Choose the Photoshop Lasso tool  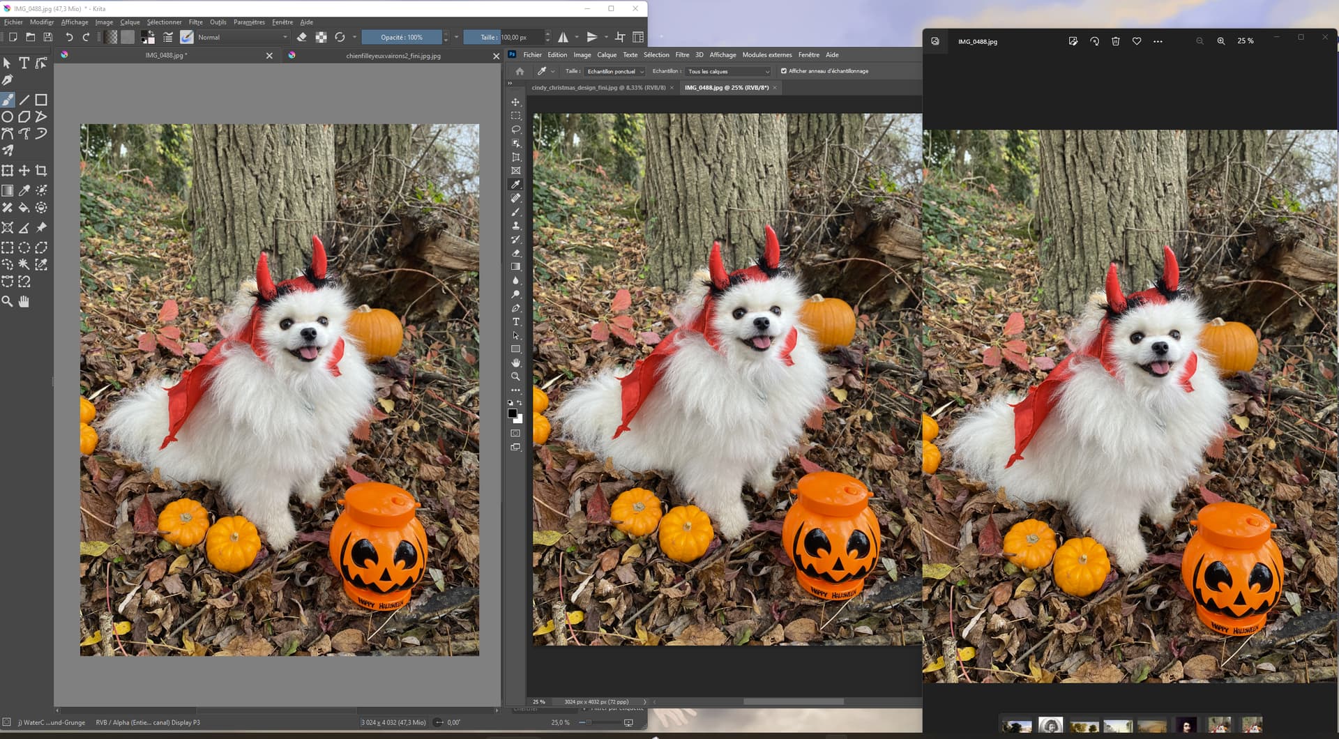(515, 130)
